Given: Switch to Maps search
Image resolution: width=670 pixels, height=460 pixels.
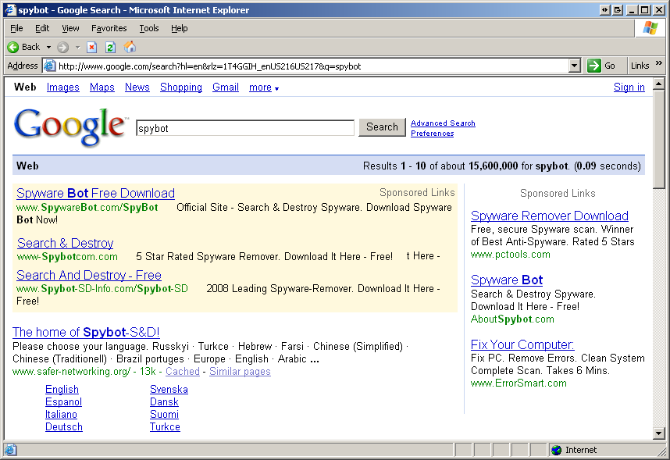Looking at the screenshot, I should click(x=102, y=87).
